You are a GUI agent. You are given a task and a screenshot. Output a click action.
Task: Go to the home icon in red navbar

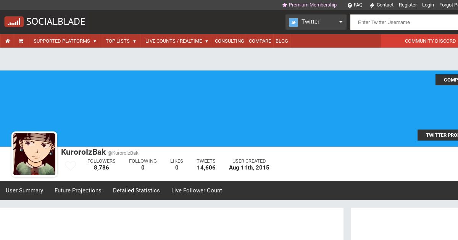tap(8, 41)
